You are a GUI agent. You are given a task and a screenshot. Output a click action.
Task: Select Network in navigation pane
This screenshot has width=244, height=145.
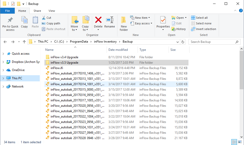[x=18, y=86]
